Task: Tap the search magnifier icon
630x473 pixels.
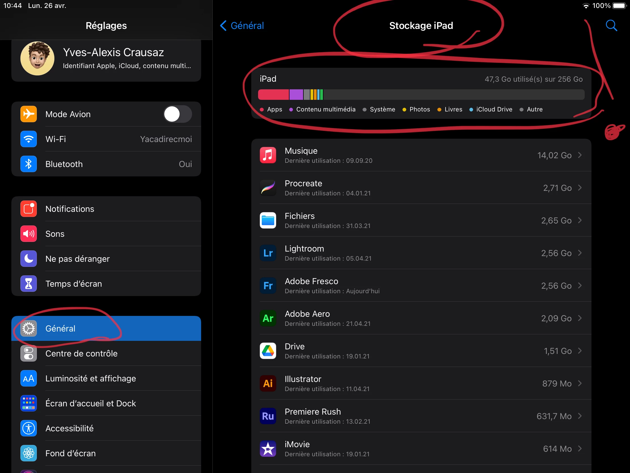Action: pyautogui.click(x=611, y=26)
